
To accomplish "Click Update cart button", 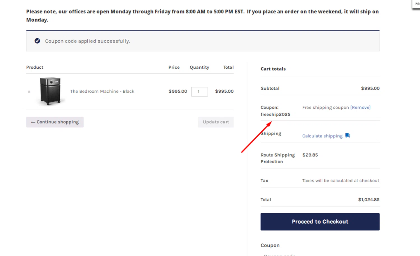I will 216,122.
